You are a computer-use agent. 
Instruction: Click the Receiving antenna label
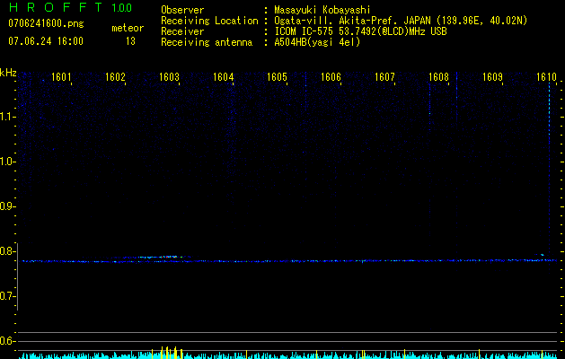[x=207, y=42]
